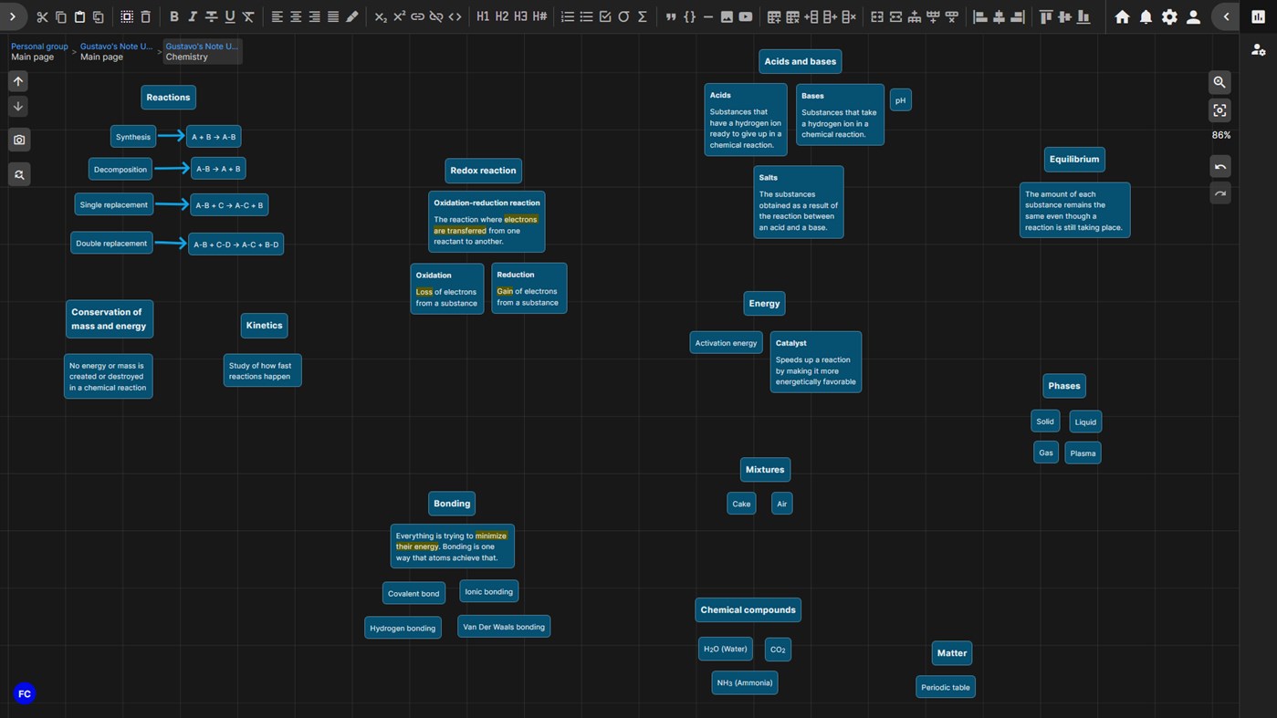Viewport: 1277px width, 718px height.
Task: Click the FC profile avatar
Action: point(24,693)
